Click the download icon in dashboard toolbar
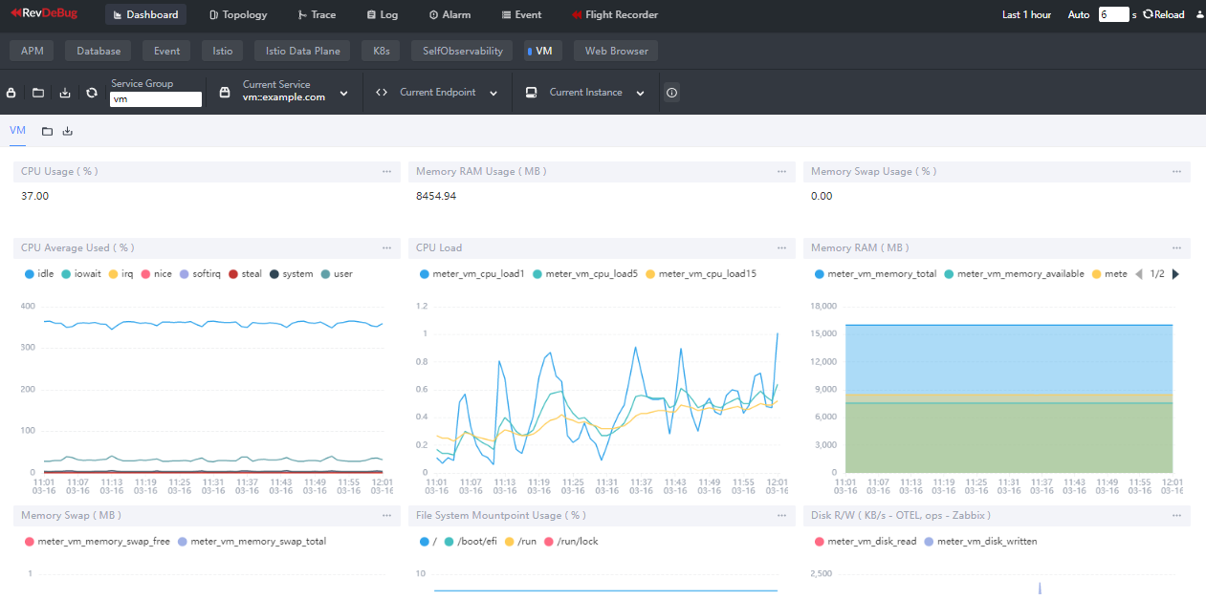1206x600 pixels. (x=65, y=93)
